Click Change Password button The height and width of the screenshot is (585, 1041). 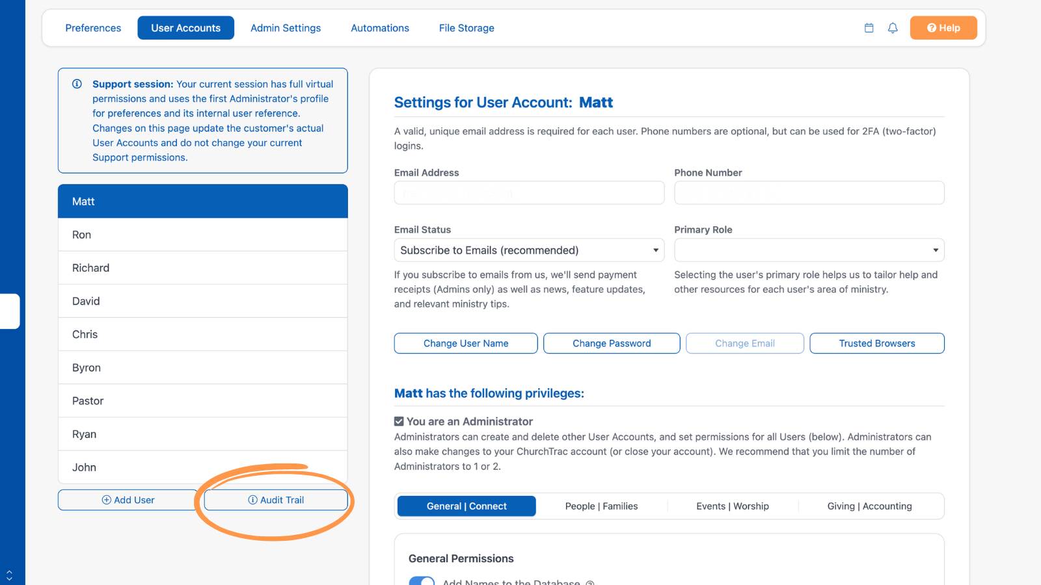612,343
